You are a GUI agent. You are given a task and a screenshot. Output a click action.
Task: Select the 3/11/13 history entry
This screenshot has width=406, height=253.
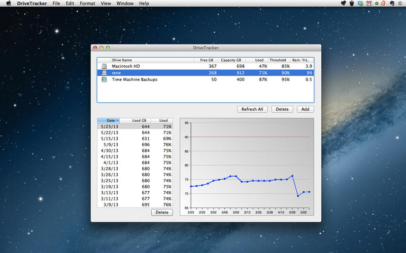point(135,199)
